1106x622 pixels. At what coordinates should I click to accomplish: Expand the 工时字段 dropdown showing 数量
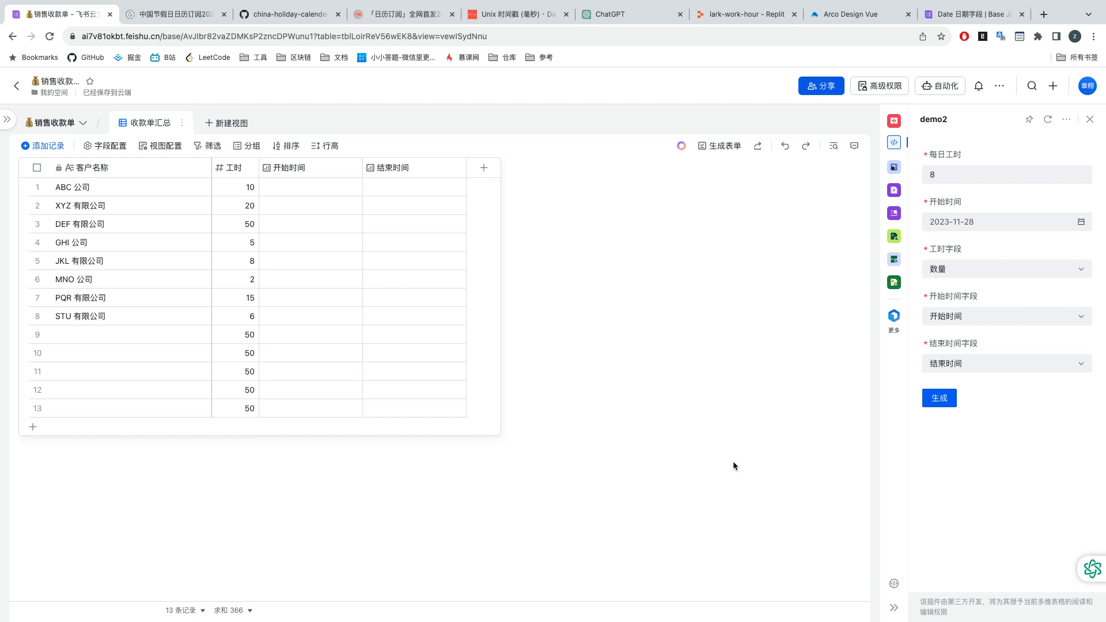click(1006, 269)
